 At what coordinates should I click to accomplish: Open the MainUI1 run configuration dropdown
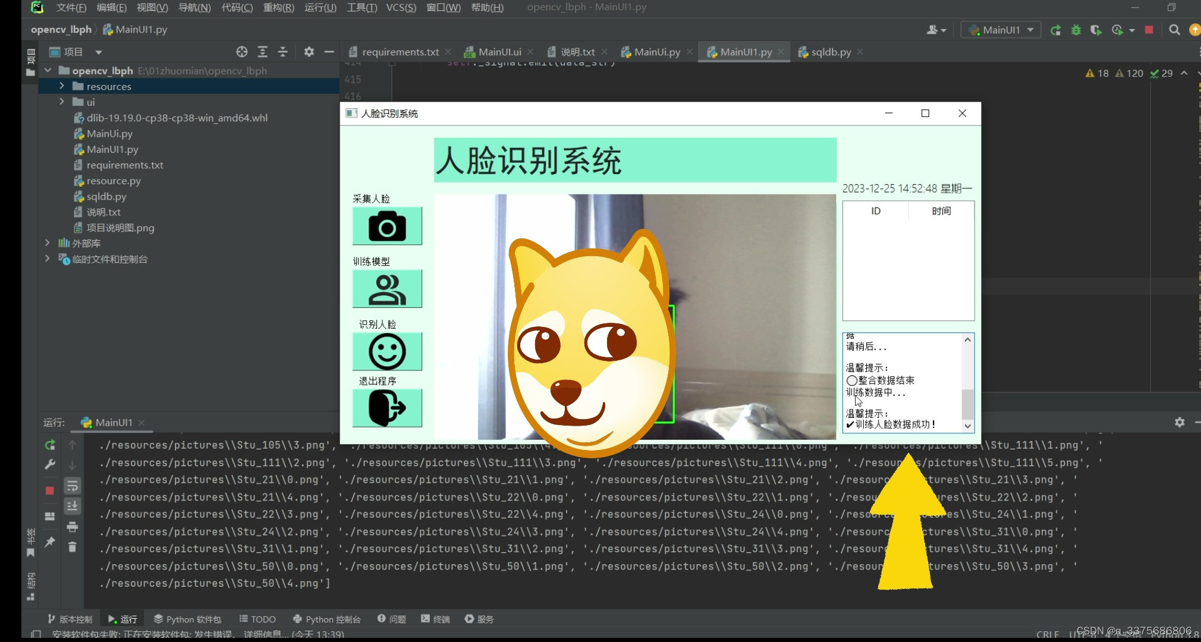tap(1001, 30)
